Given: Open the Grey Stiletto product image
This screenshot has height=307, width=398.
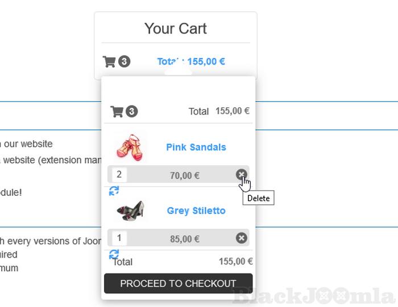Looking at the screenshot, I should 130,211.
